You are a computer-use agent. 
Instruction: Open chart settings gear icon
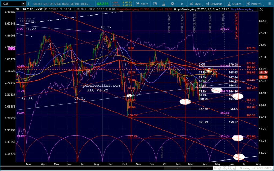173,4
